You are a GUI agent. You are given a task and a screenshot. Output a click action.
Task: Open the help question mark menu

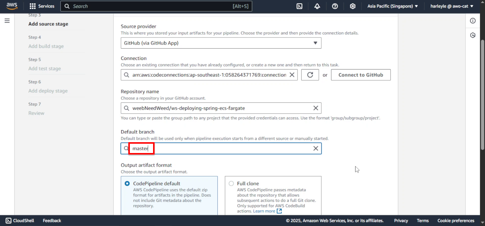click(335, 6)
